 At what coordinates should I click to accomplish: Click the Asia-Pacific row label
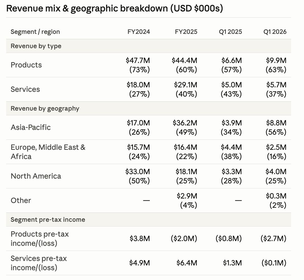coord(31,127)
